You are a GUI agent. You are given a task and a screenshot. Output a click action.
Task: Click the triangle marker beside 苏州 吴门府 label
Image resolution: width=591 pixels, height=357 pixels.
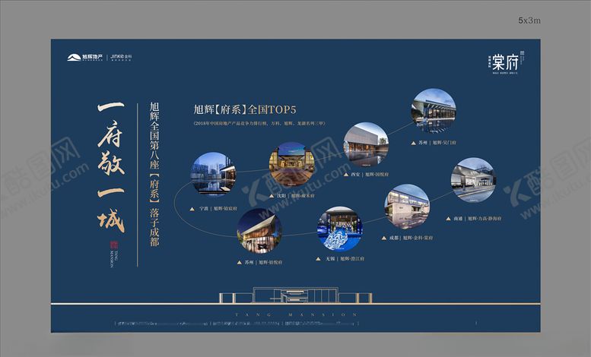(x=414, y=143)
